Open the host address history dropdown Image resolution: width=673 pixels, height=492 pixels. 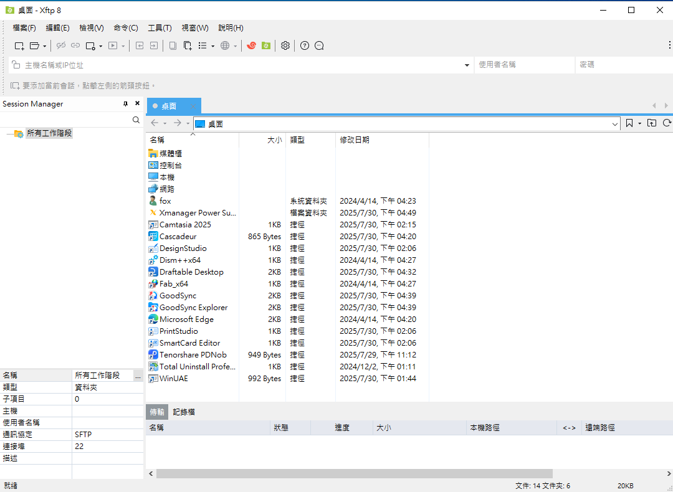pyautogui.click(x=467, y=65)
